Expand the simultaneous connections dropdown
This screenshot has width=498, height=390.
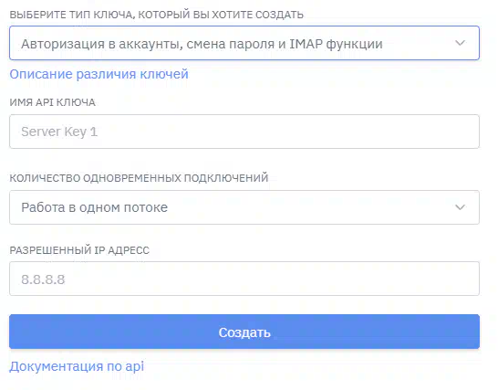click(244, 207)
